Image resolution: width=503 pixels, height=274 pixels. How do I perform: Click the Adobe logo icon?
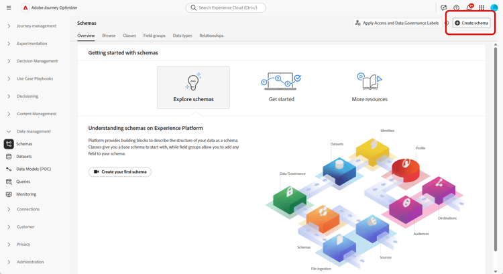(25, 7)
